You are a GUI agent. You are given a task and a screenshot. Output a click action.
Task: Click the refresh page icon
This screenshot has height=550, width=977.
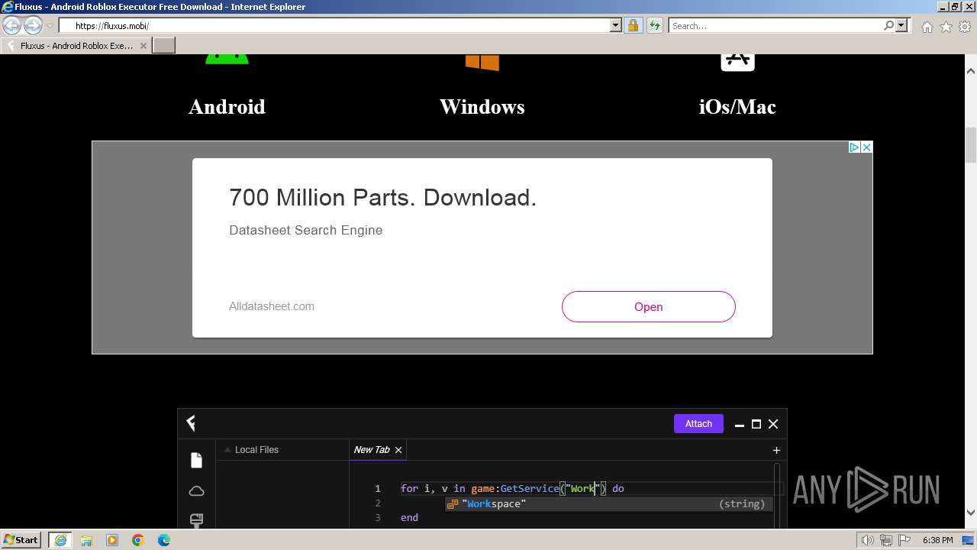click(x=655, y=26)
